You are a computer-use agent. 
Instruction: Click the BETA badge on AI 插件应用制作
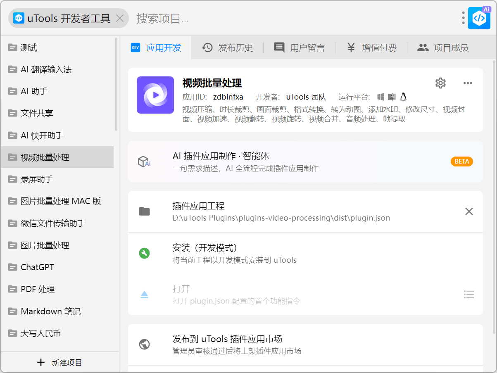pos(461,162)
